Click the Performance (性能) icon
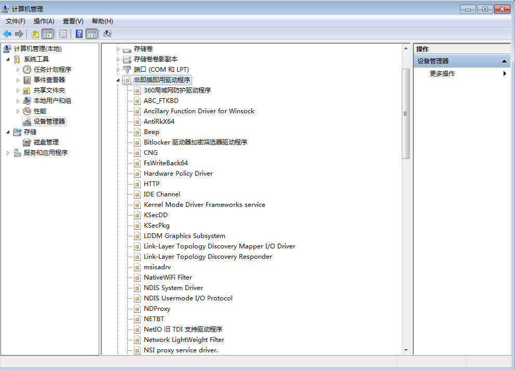Screen dimensions: 515x370 tap(27, 111)
